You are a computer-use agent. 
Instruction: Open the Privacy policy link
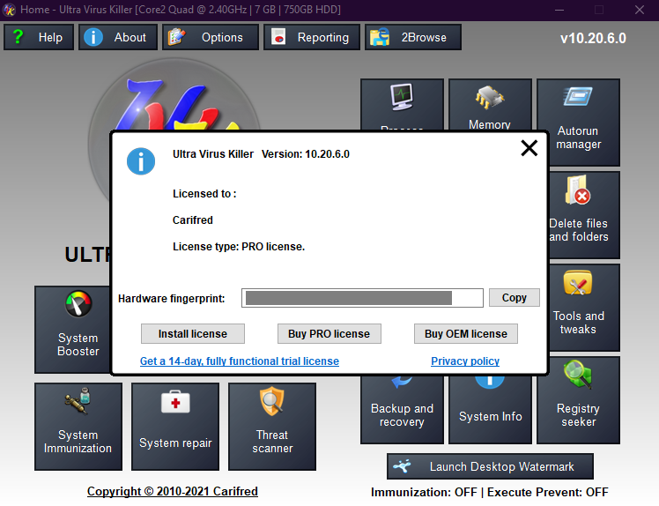tap(465, 361)
